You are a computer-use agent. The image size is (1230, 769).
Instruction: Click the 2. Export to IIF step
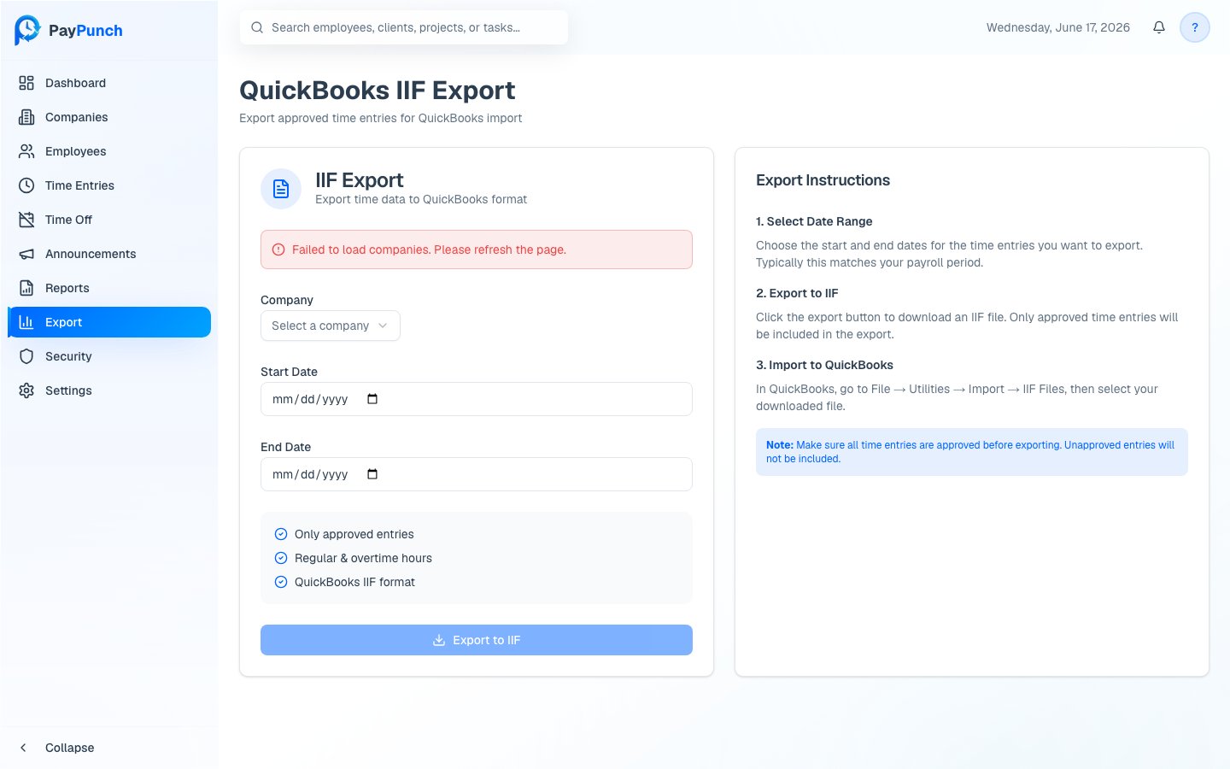(797, 293)
